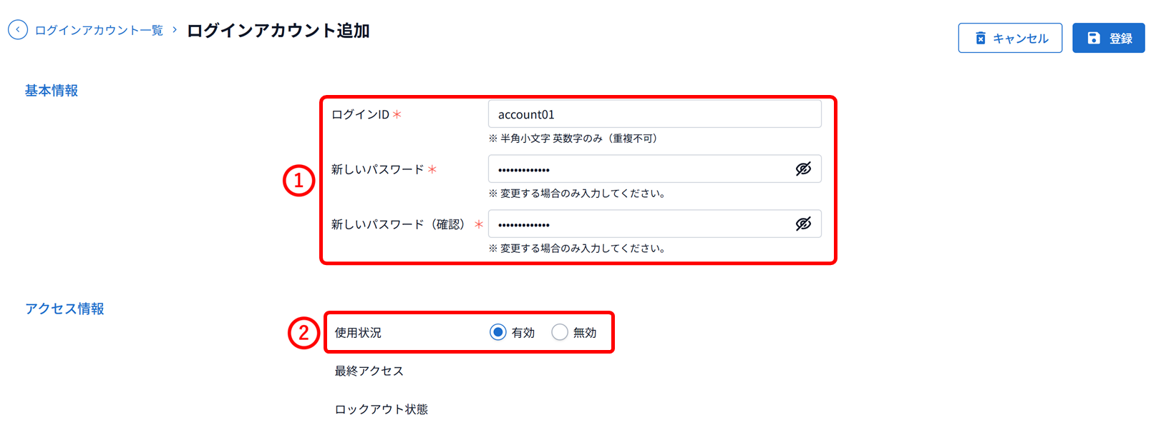Click the trash icon in キャンセル button
This screenshot has width=1156, height=445.
coord(981,38)
